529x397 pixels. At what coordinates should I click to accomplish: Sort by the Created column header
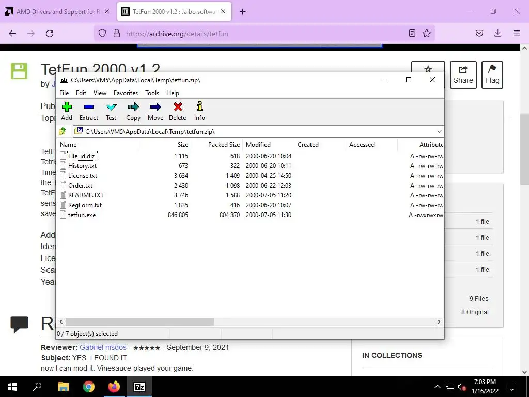(320, 145)
